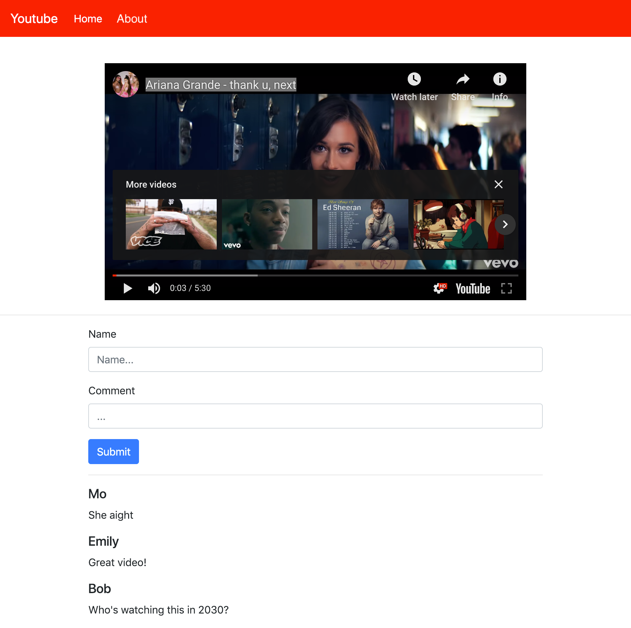Focus the Name input field
Screen dimensions: 631x628
click(315, 359)
